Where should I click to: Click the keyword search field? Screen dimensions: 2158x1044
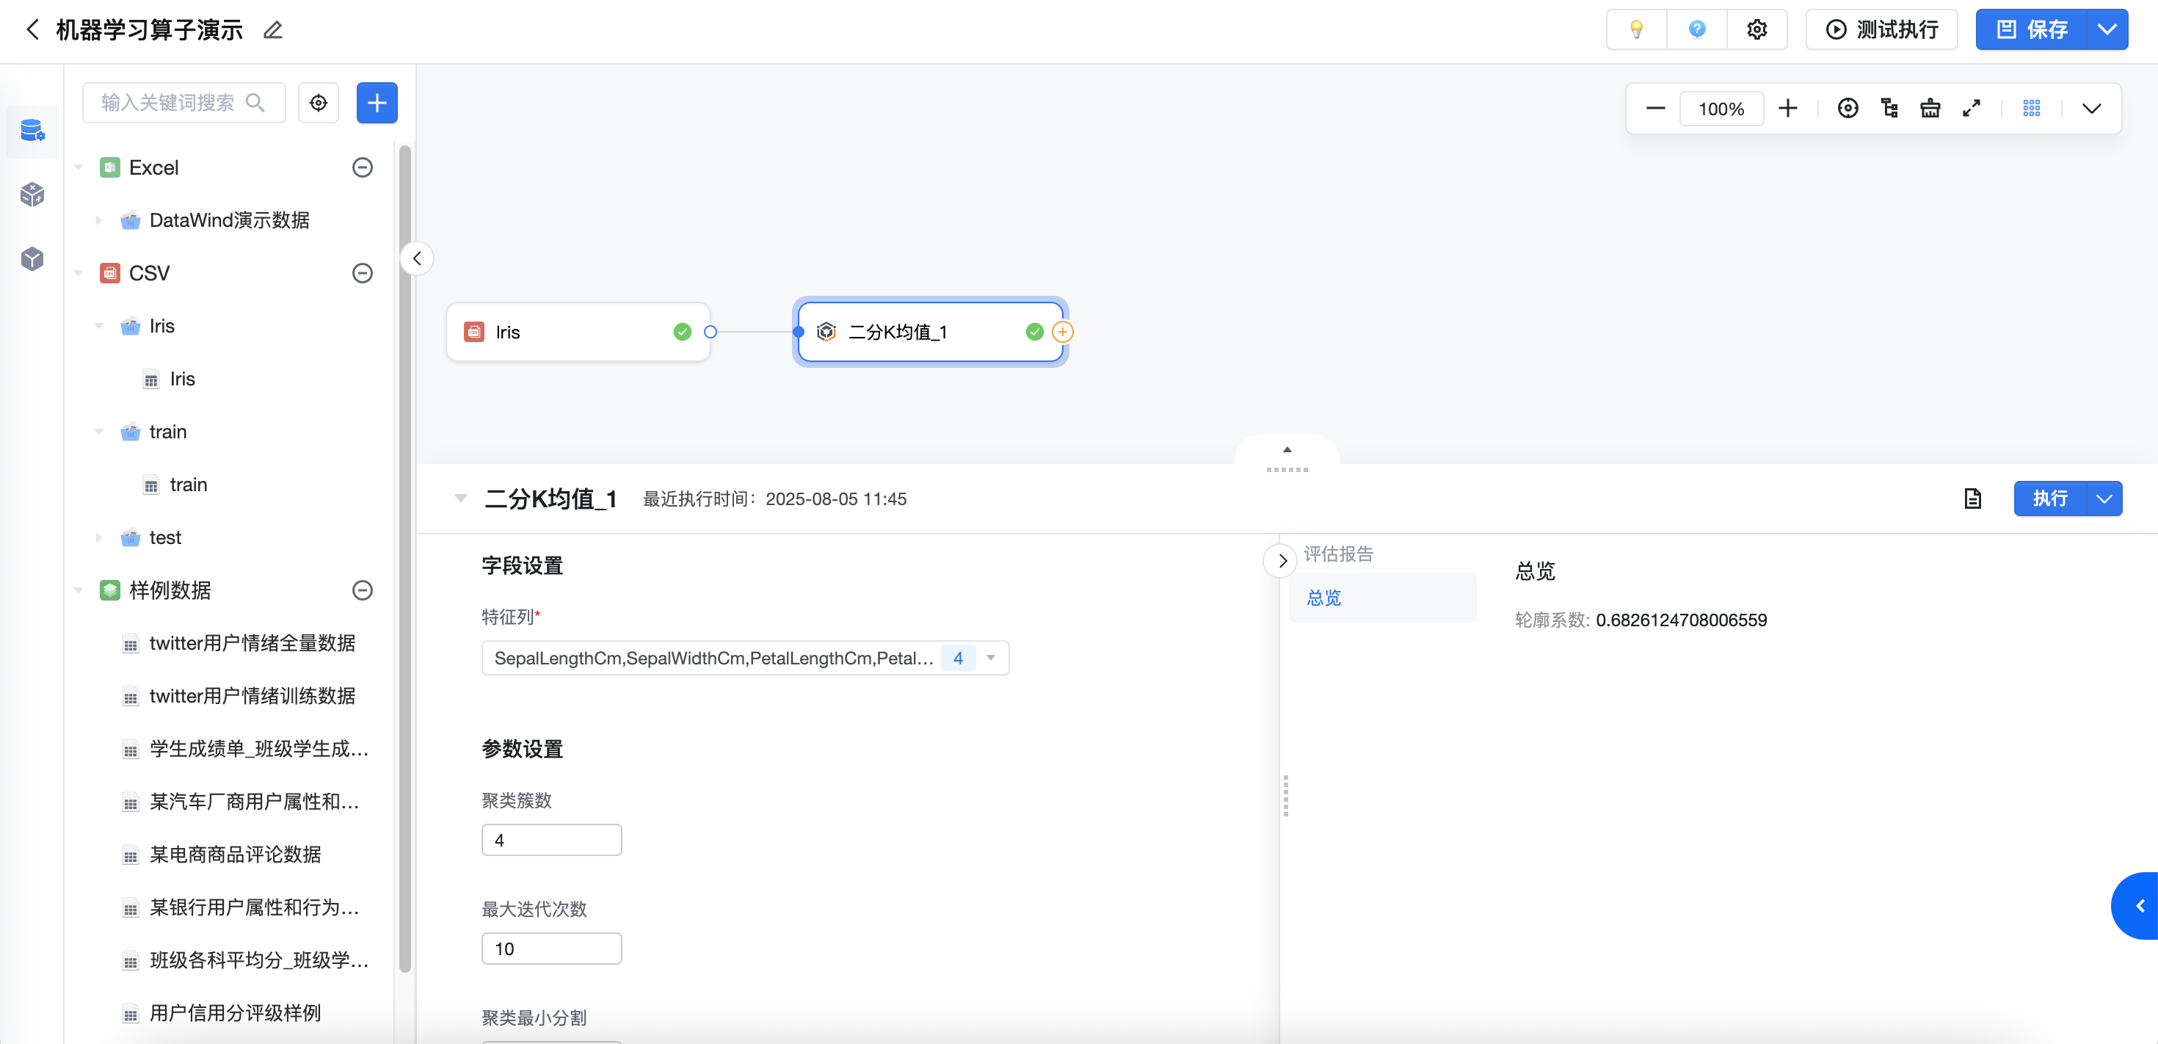point(184,102)
